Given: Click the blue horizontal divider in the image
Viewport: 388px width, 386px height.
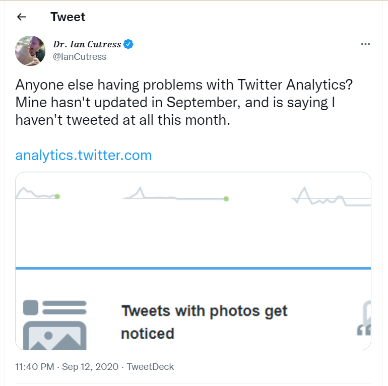Looking at the screenshot, I should pyautogui.click(x=193, y=268).
